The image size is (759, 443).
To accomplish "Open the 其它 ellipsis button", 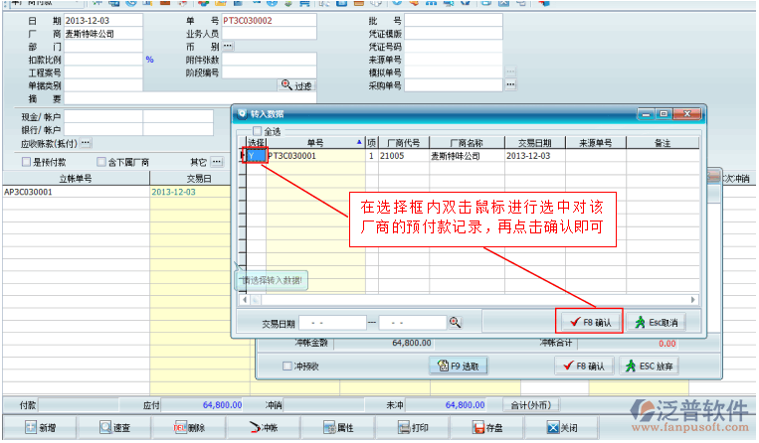I will (217, 162).
